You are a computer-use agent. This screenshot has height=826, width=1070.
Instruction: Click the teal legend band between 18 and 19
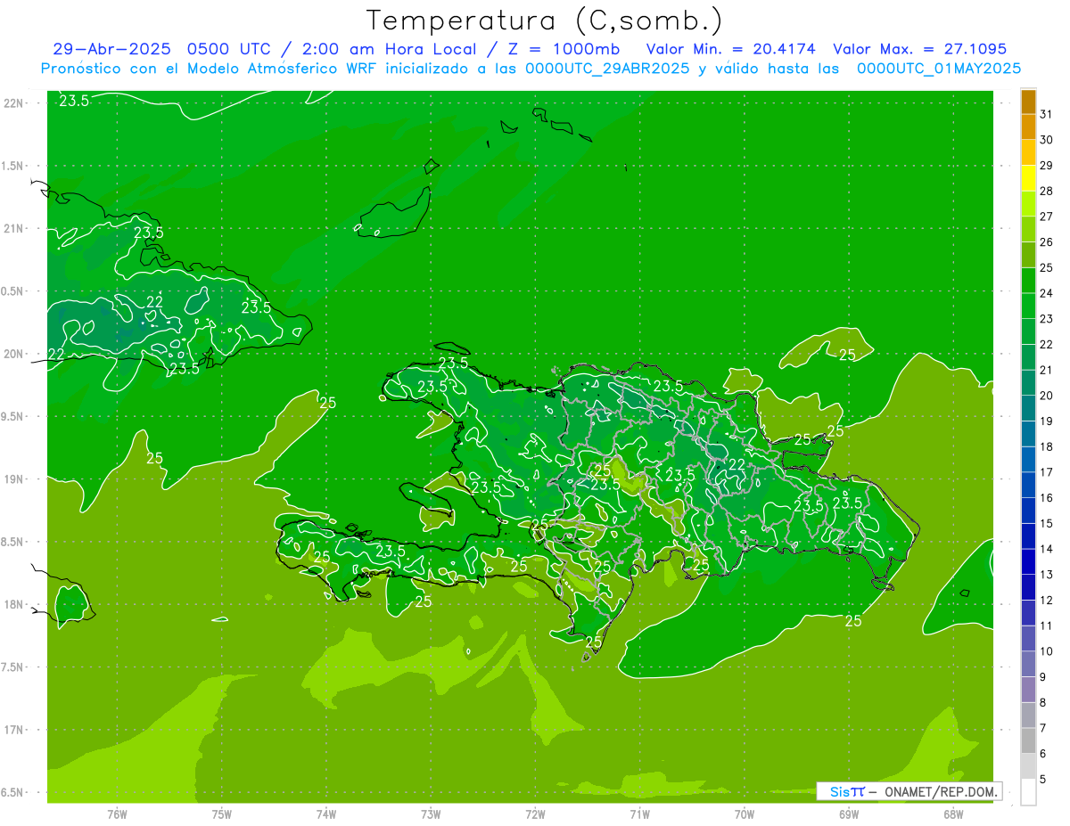point(1028,434)
